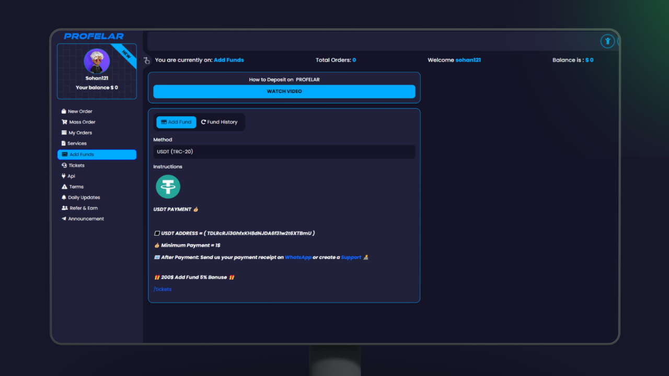Go to Mass Order page

coord(82,122)
